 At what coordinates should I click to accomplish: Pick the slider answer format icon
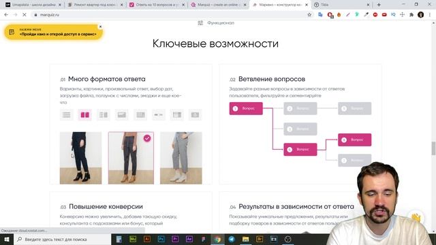pos(159,115)
